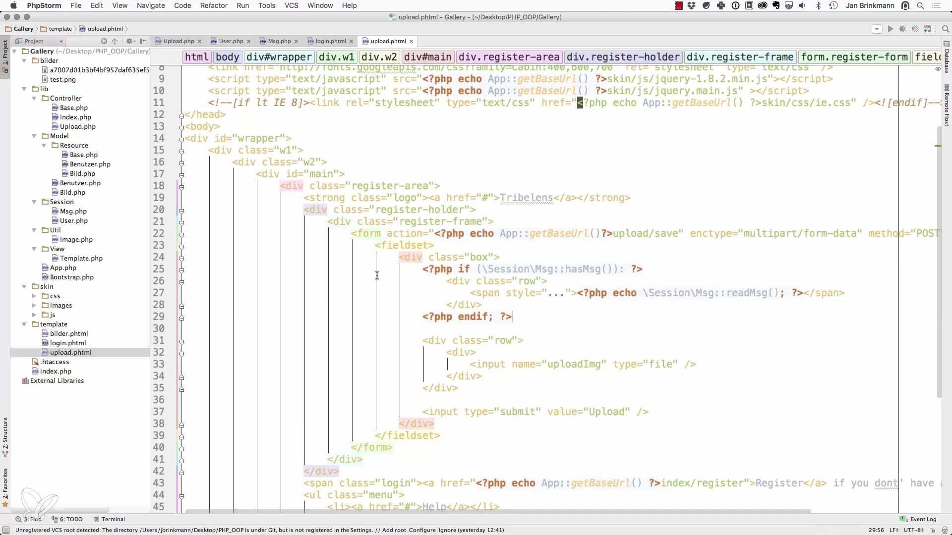952x535 pixels.
Task: Click the editor vertical scrollbar thumb
Action: coord(939,262)
